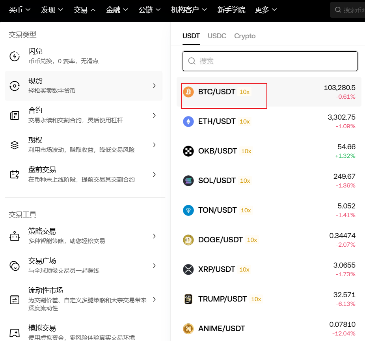Click the Bitcoin coin icon
Image resolution: width=365 pixels, height=341 pixels.
click(x=188, y=92)
